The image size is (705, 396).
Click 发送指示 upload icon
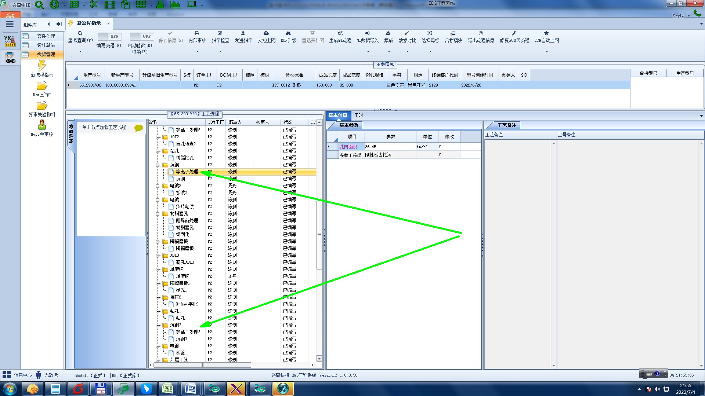click(243, 33)
